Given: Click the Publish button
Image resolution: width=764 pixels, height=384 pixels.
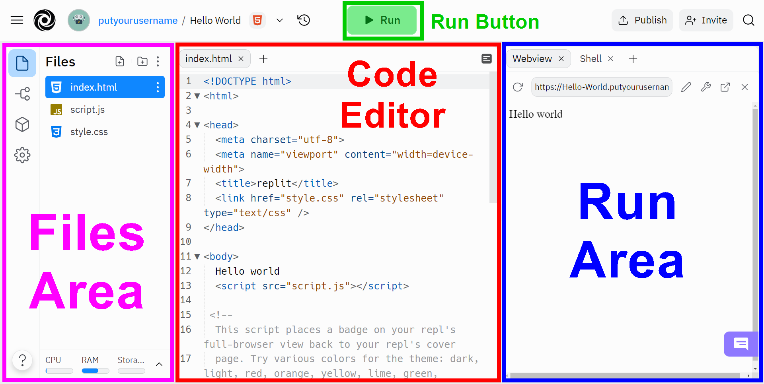Looking at the screenshot, I should (642, 20).
